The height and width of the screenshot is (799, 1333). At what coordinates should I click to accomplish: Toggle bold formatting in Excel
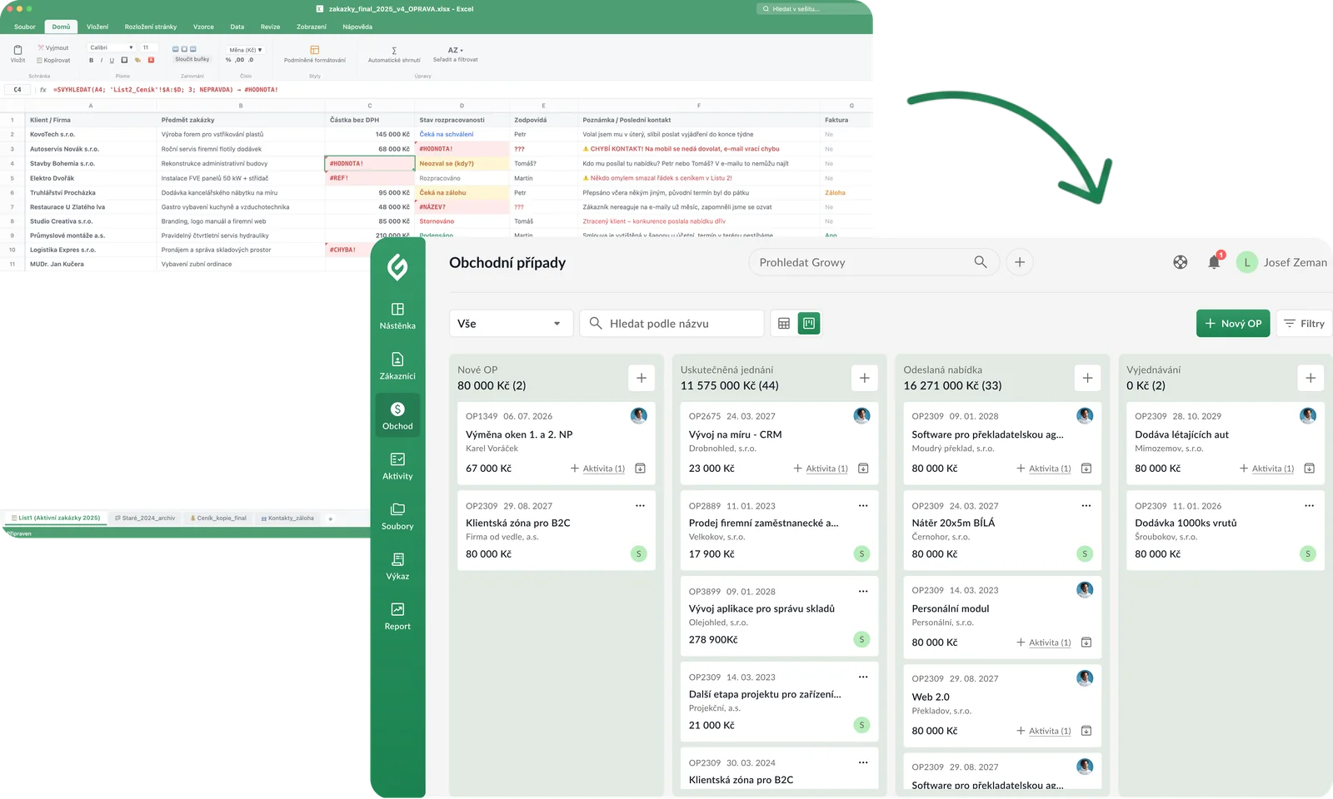click(x=91, y=60)
